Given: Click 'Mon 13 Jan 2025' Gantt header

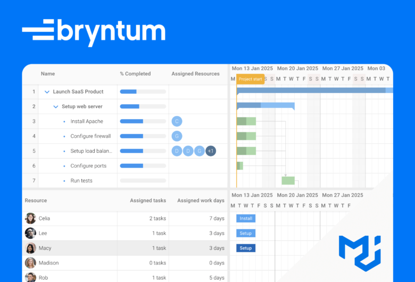Looking at the screenshot, I should pyautogui.click(x=252, y=68).
